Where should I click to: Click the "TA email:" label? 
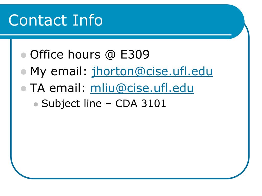58,88
